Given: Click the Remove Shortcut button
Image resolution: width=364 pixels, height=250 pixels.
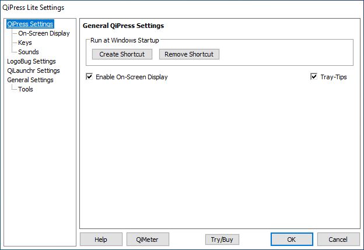Looking at the screenshot, I should 189,54.
